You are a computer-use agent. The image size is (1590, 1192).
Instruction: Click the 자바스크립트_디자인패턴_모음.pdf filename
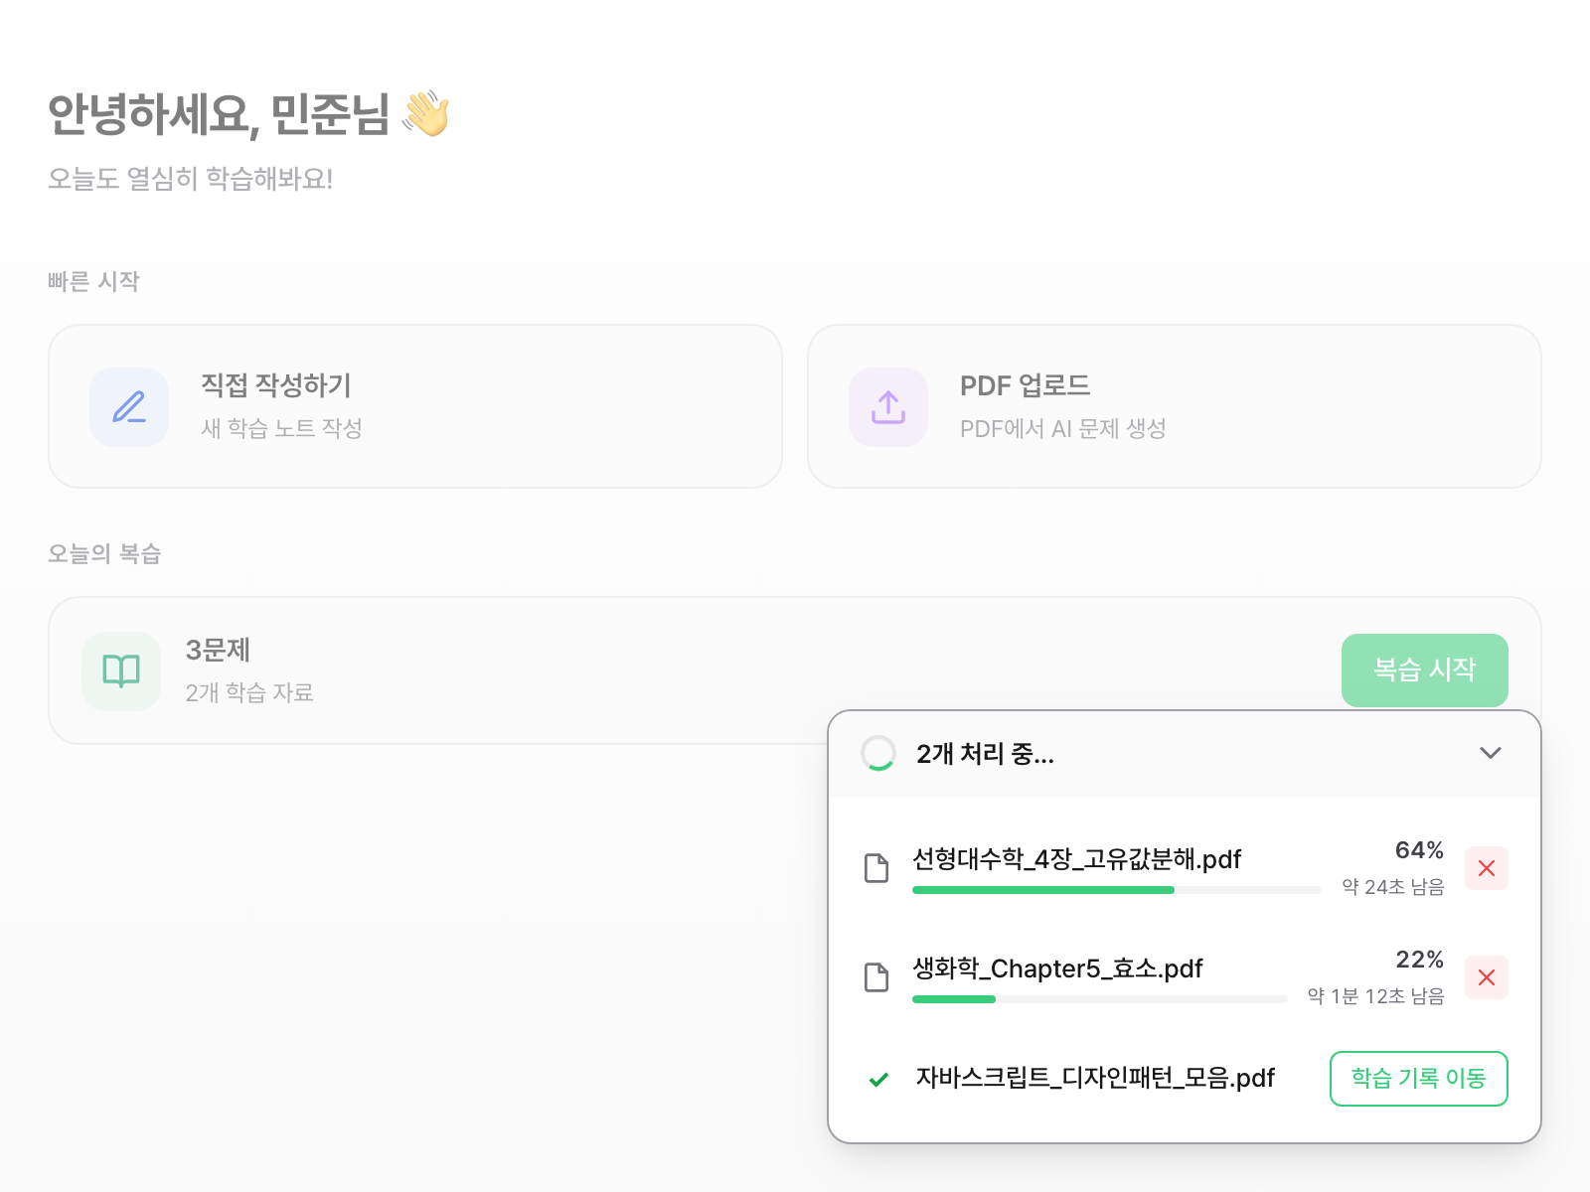(1095, 1078)
